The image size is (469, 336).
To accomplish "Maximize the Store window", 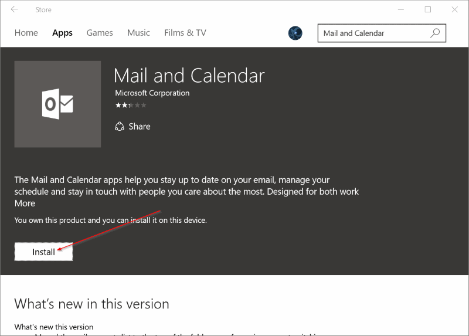I will tap(428, 9).
